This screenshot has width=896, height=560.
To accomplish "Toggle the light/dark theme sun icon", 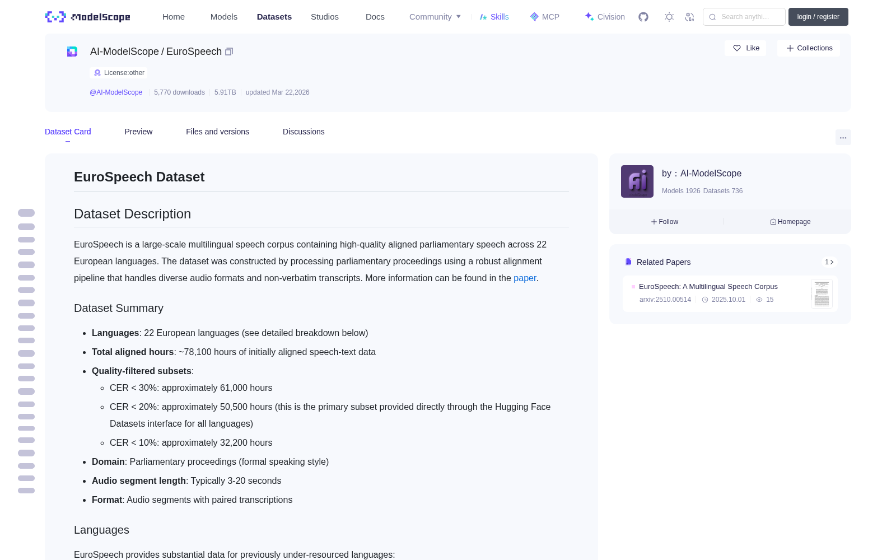I will click(x=669, y=17).
